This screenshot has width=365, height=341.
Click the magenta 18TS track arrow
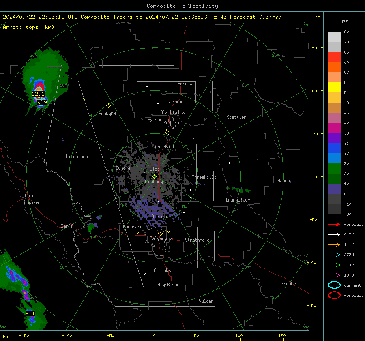click(x=334, y=275)
